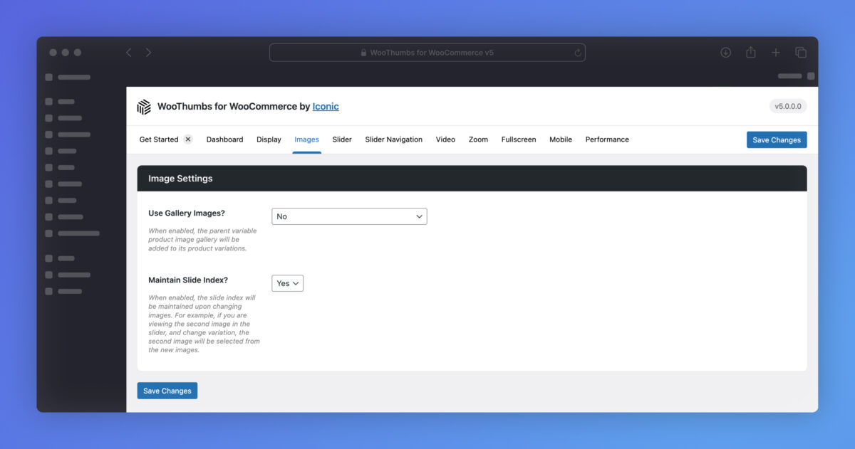This screenshot has width=855, height=449.
Task: Dismiss the Get Started tab with X
Action: [188, 139]
